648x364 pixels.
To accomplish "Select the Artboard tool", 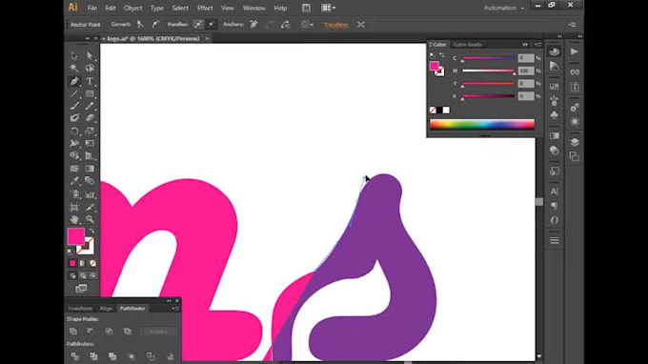I will click(x=74, y=207).
